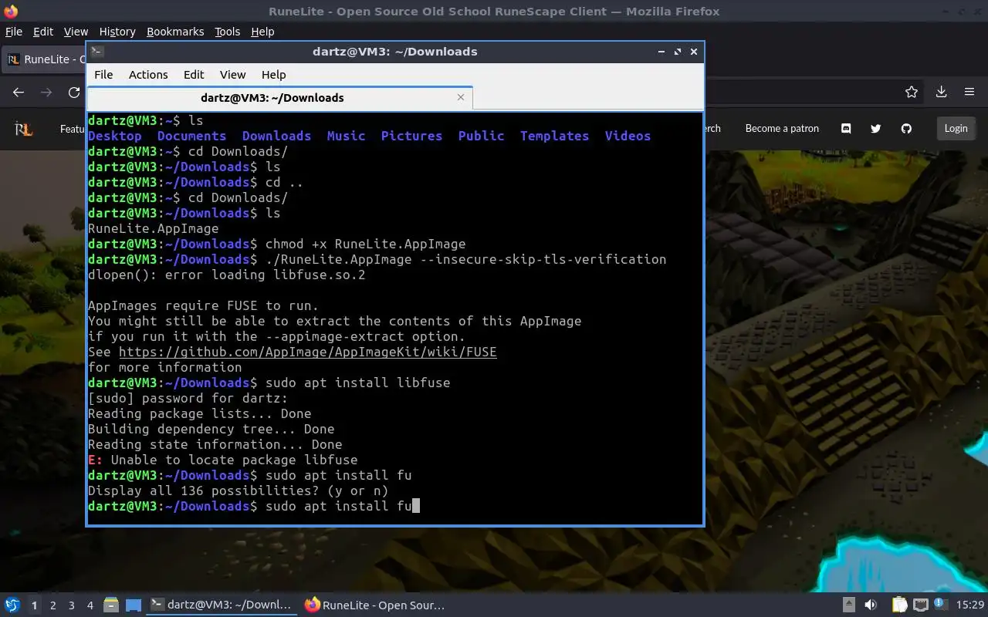Open the notification tray icon beside the clock

tap(940, 605)
